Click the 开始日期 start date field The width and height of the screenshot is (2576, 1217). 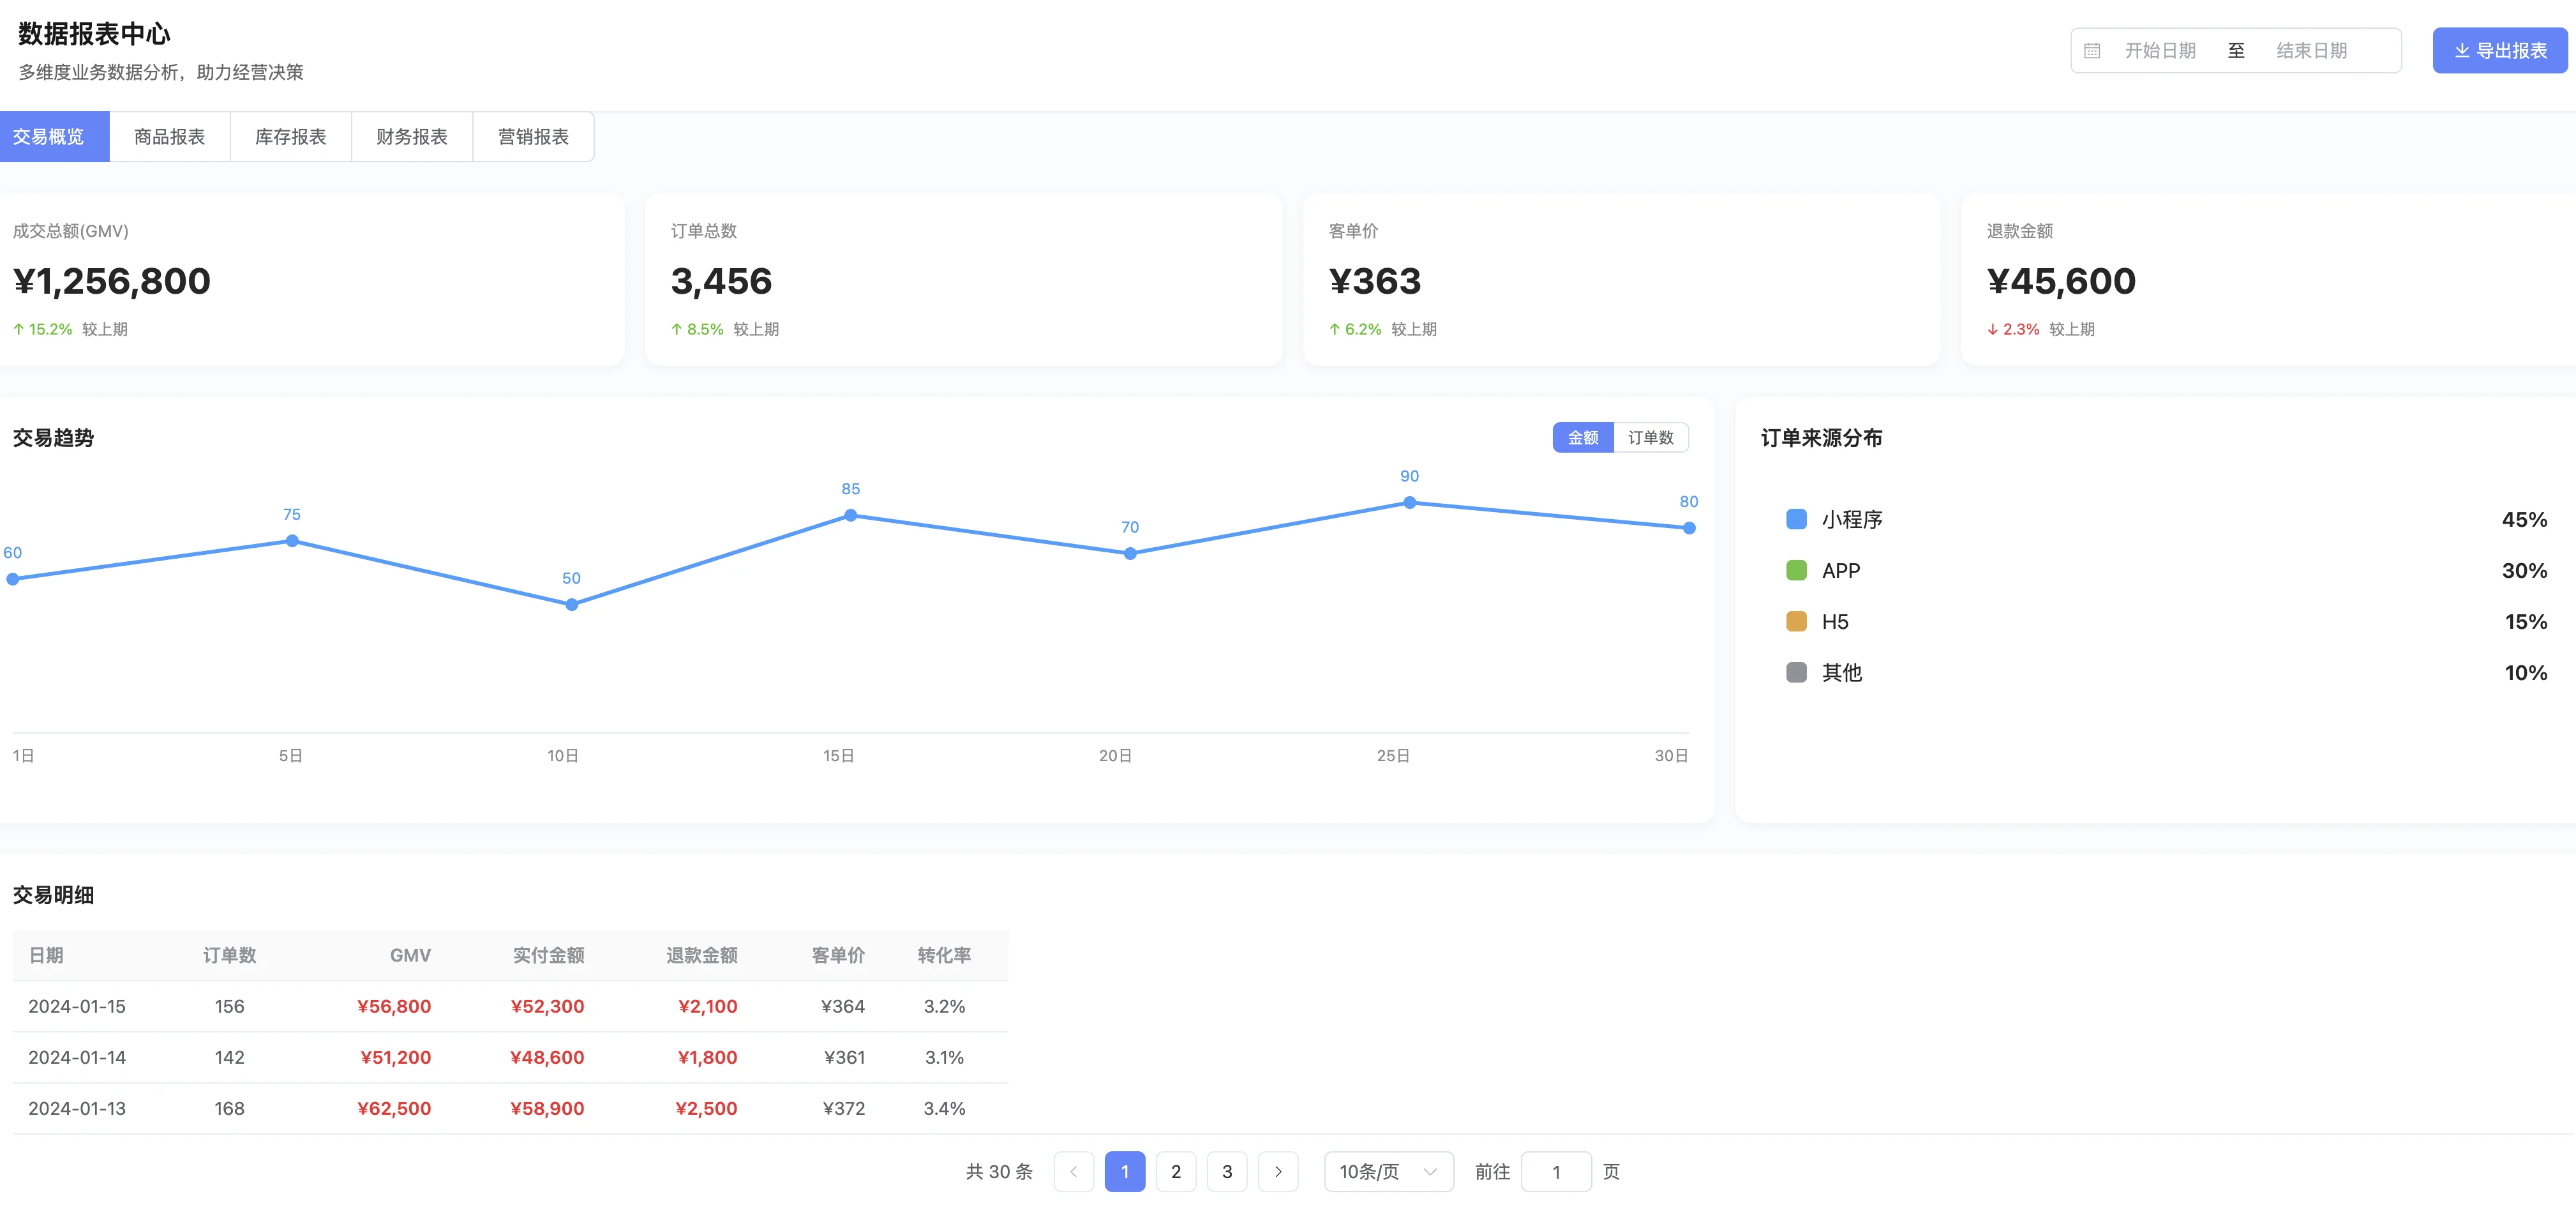(2160, 51)
